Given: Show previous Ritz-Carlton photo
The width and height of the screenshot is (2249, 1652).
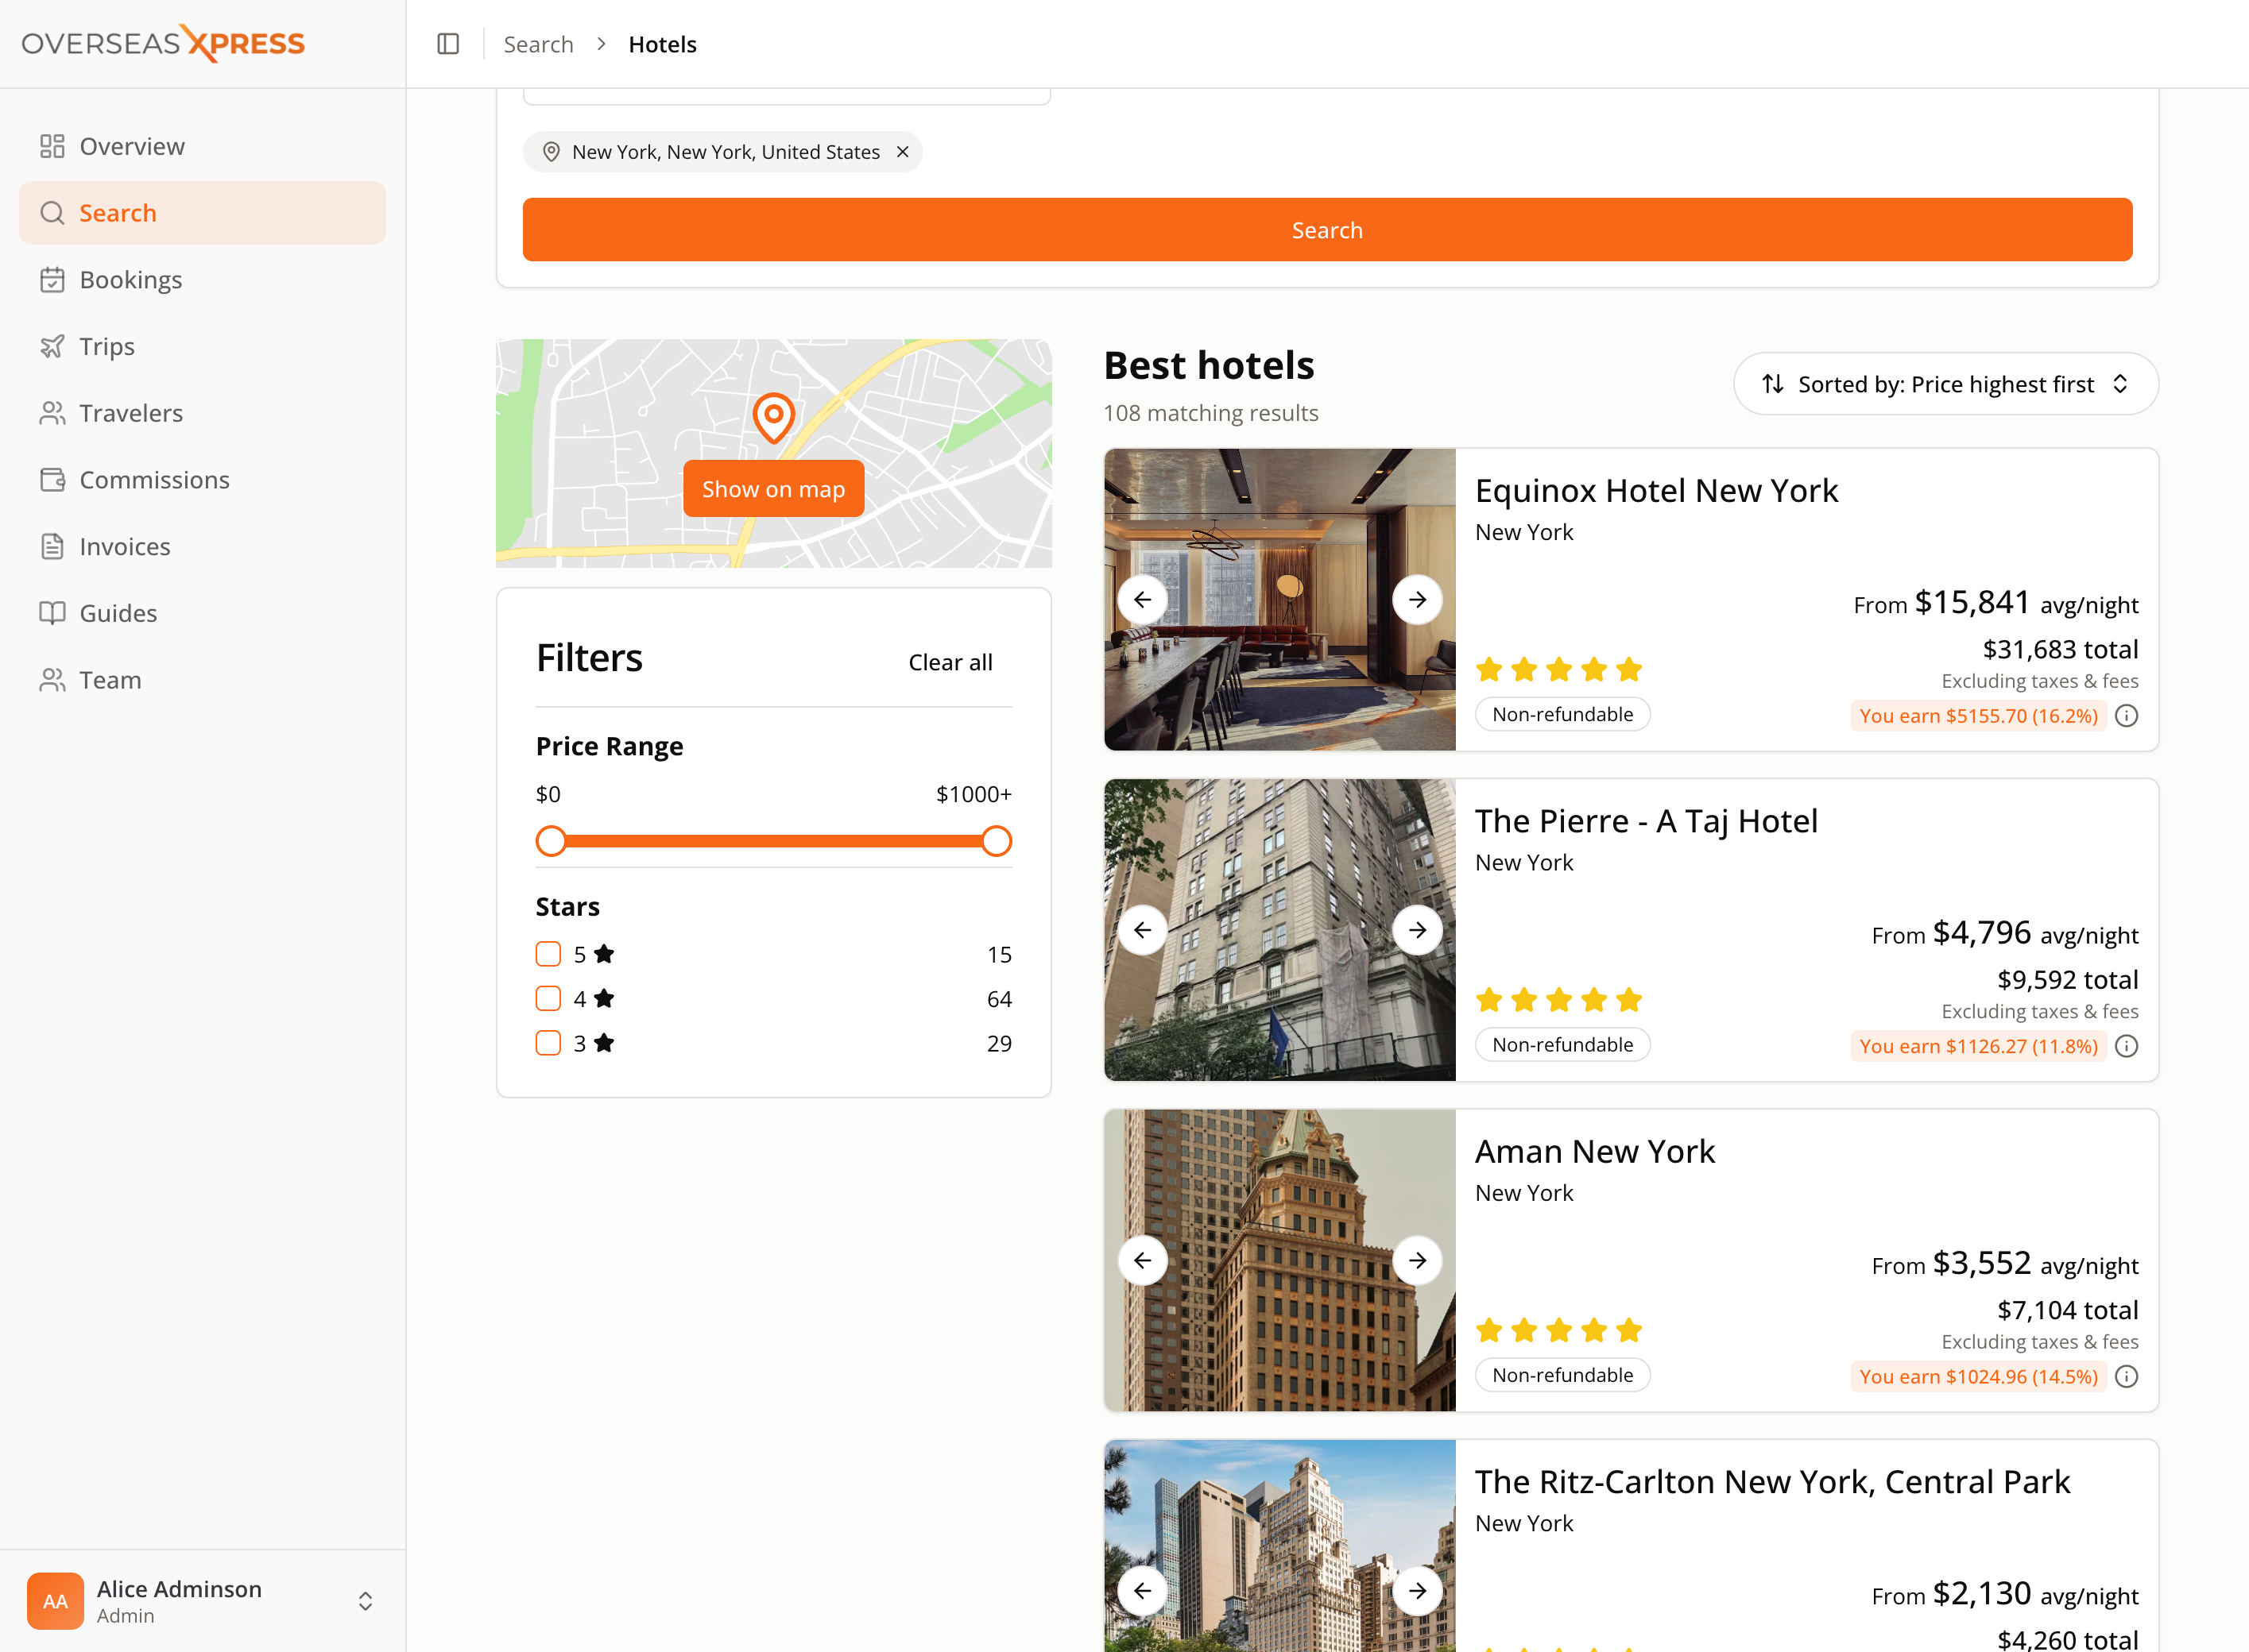Looking at the screenshot, I should pos(1143,1591).
